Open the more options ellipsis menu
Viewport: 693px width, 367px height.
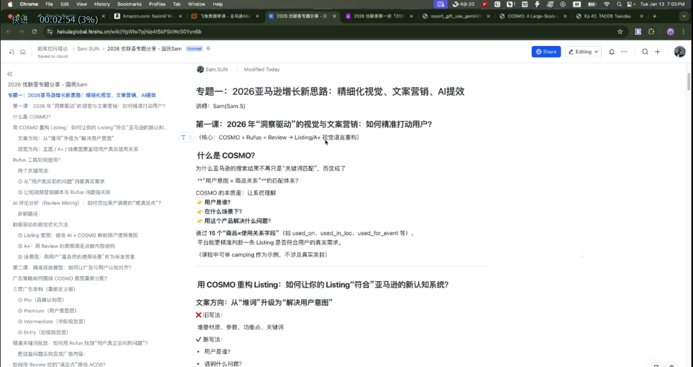(x=624, y=52)
